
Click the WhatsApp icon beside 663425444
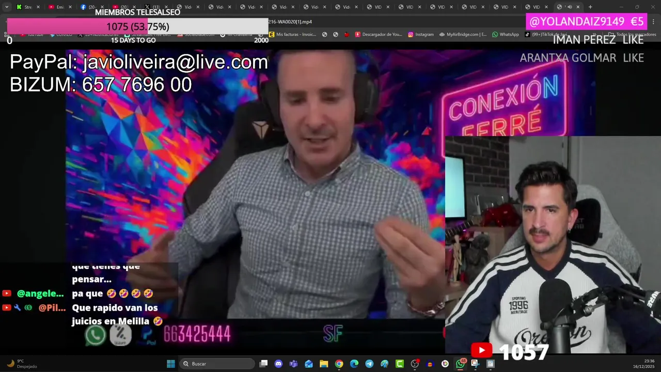96,335
